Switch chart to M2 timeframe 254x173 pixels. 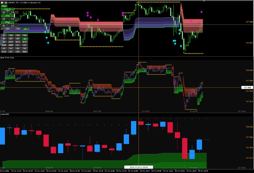coord(4,39)
